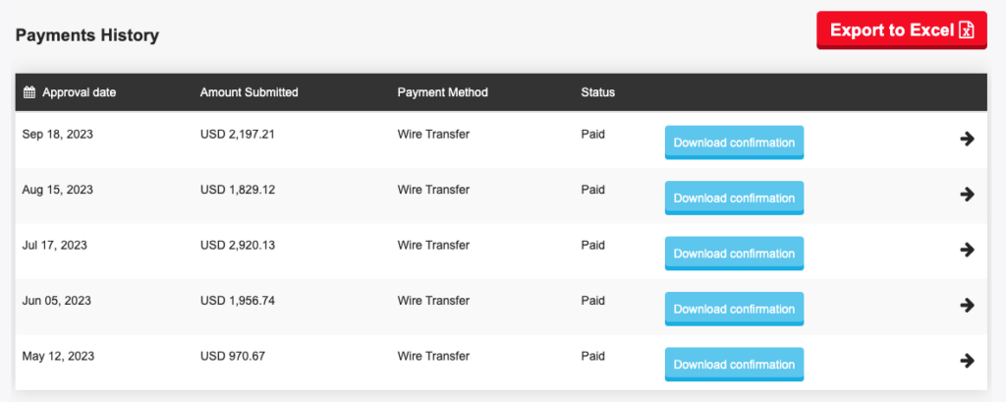Open the Sep 18, 2023 payment arrow
Image resolution: width=1006 pixels, height=402 pixels.
pos(967,139)
